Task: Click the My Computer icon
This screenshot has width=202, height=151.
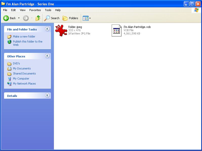Action: coord(9,79)
